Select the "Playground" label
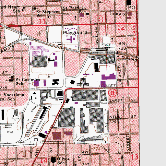 pyautogui.click(x=75, y=33)
